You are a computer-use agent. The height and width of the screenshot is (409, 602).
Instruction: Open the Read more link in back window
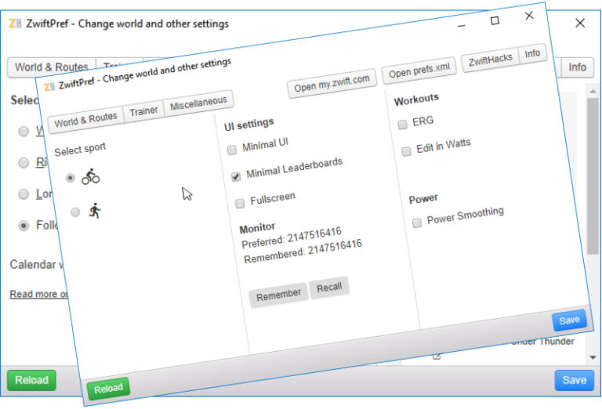click(38, 295)
